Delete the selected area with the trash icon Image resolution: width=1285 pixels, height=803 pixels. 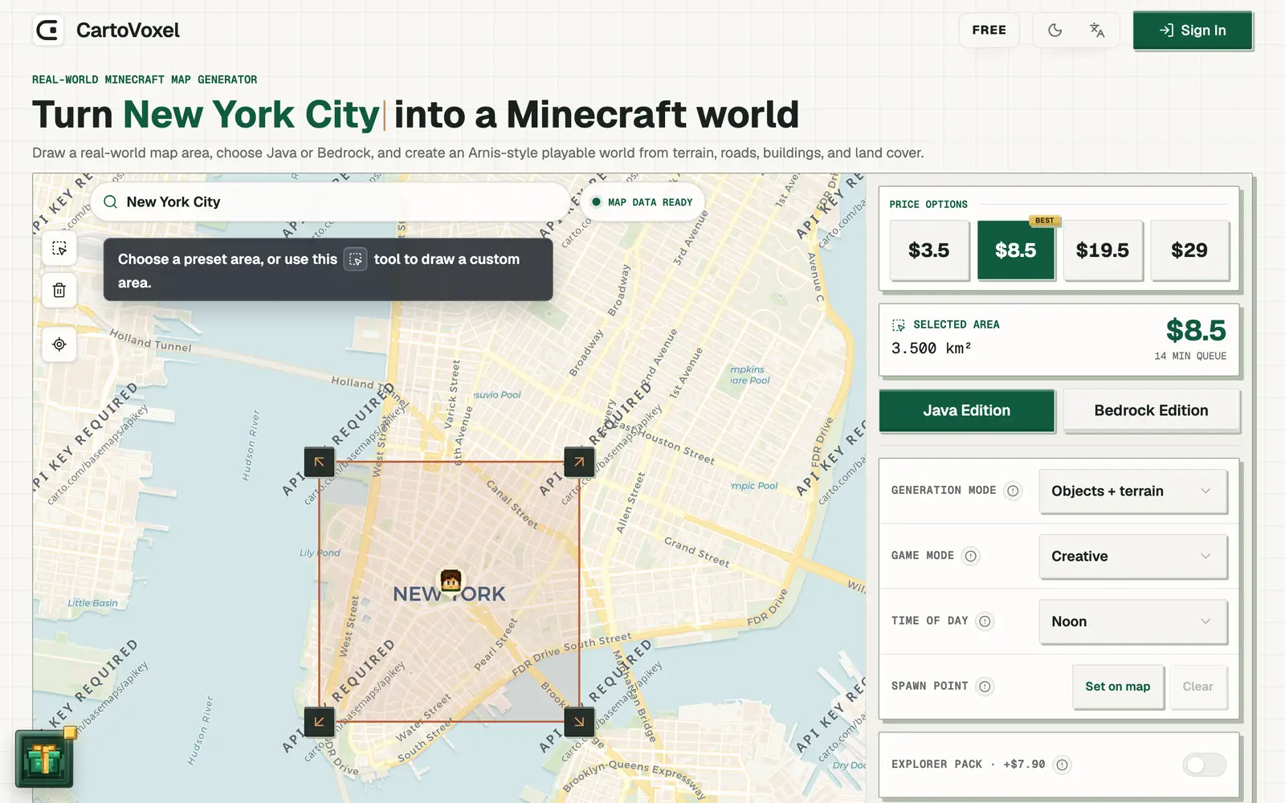click(59, 290)
